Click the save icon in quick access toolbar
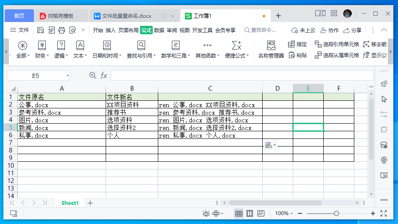 (x=40, y=30)
